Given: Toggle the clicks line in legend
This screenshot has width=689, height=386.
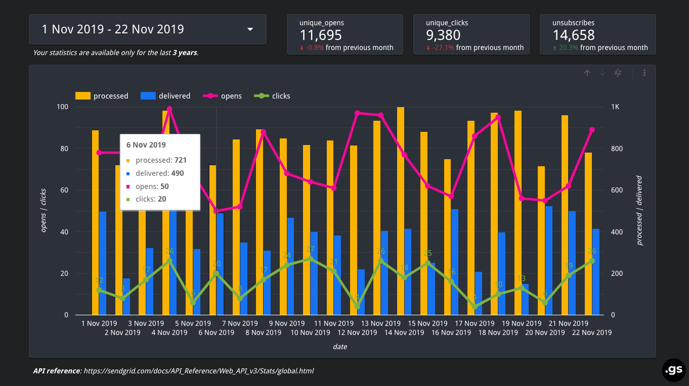Looking at the screenshot, I should (x=272, y=96).
